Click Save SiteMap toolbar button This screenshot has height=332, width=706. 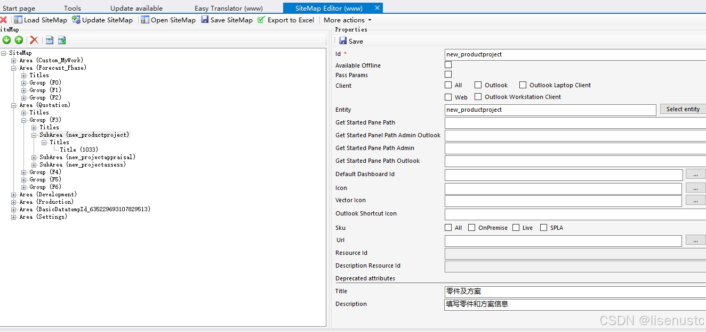[x=227, y=20]
